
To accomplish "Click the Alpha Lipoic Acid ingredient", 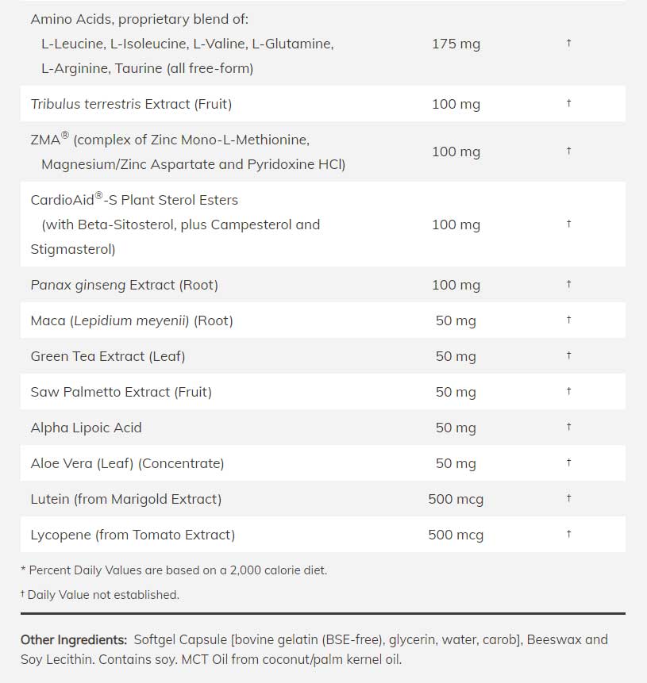I will [86, 428].
